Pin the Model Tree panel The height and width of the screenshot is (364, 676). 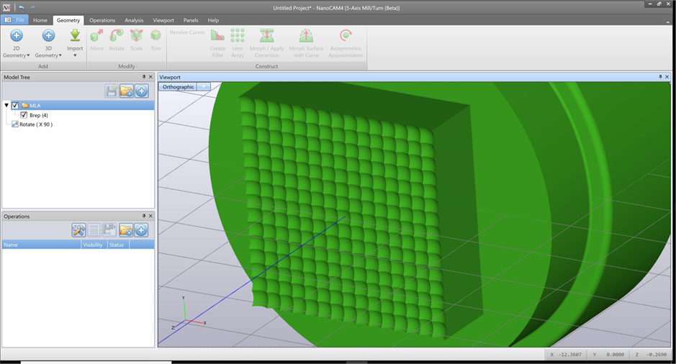coord(144,77)
